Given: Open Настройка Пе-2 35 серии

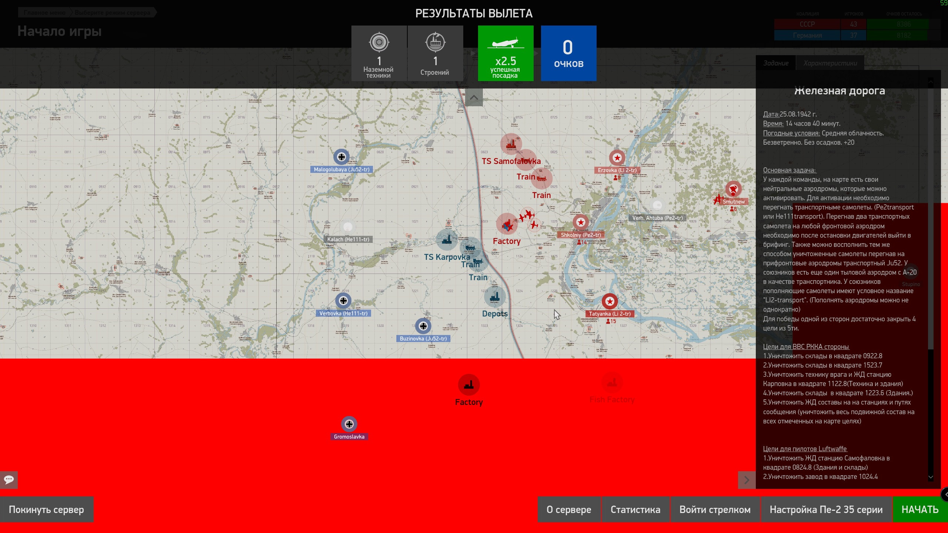Looking at the screenshot, I should tap(826, 509).
